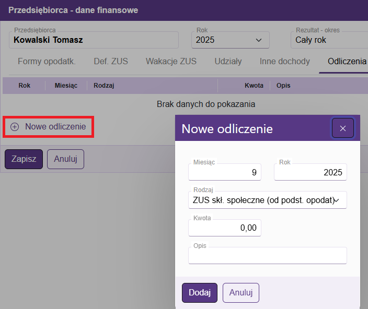Open the Def. ZUS tab
Image resolution: width=368 pixels, height=309 pixels.
[x=111, y=62]
